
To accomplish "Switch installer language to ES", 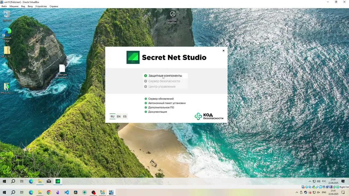I will (x=125, y=117).
